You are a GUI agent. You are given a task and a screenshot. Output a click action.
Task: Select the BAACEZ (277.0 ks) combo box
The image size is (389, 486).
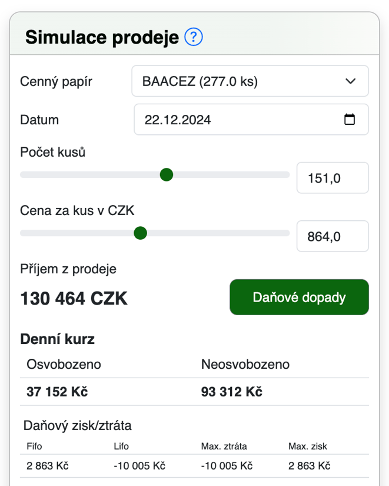250,81
